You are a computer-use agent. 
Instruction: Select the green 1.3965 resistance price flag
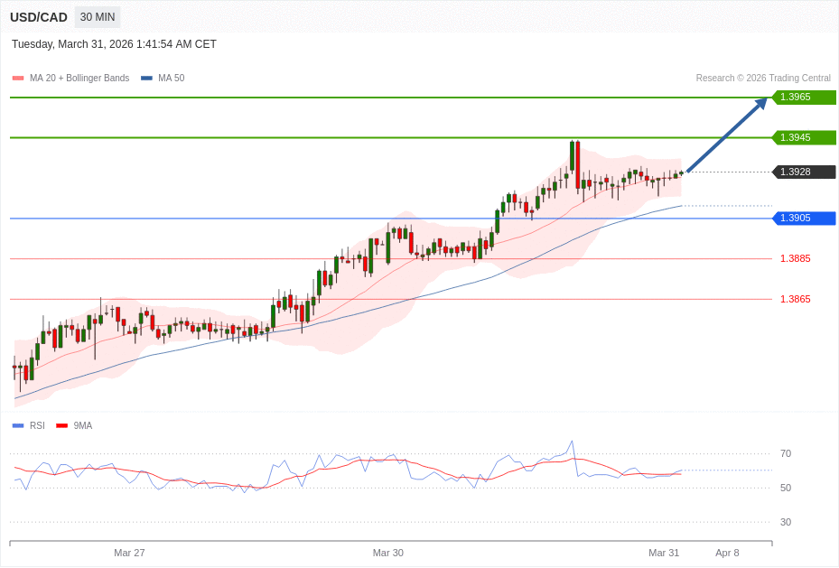click(803, 97)
